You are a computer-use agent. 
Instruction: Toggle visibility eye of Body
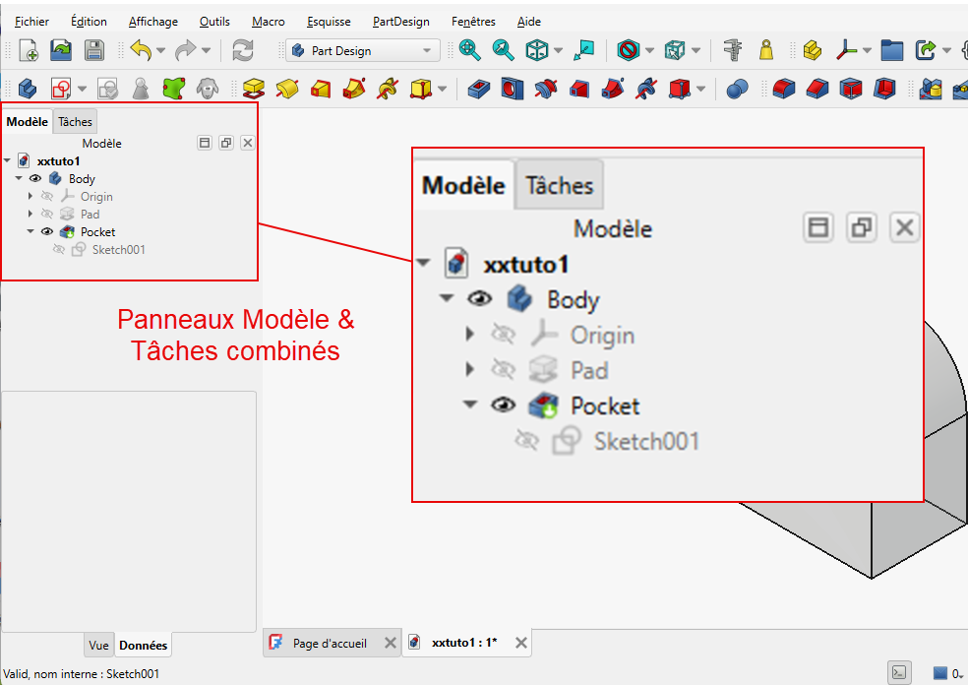(x=35, y=178)
